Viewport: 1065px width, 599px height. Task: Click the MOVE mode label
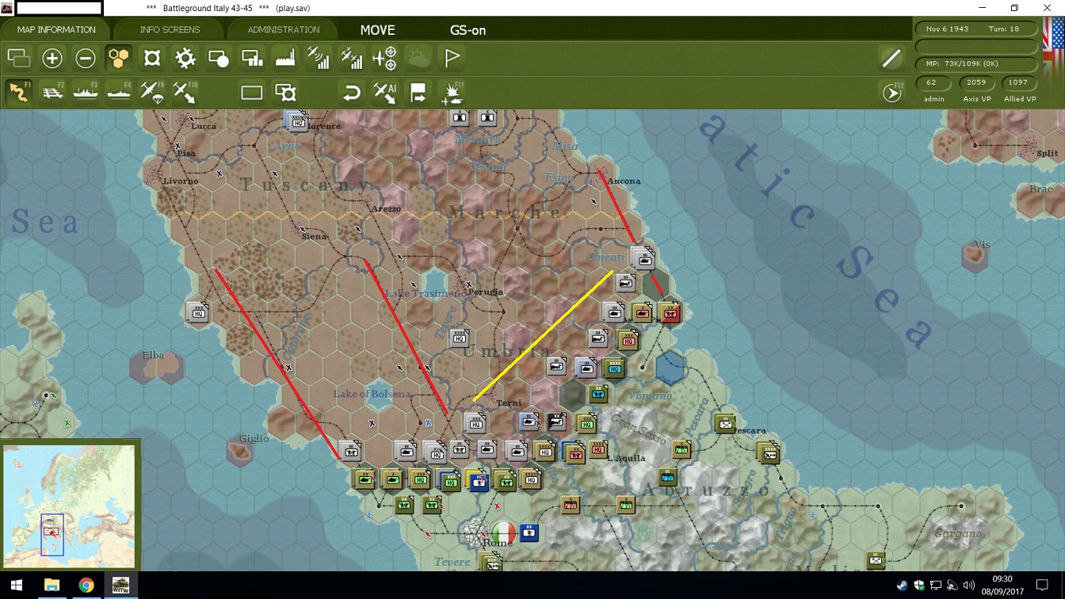pyautogui.click(x=377, y=30)
